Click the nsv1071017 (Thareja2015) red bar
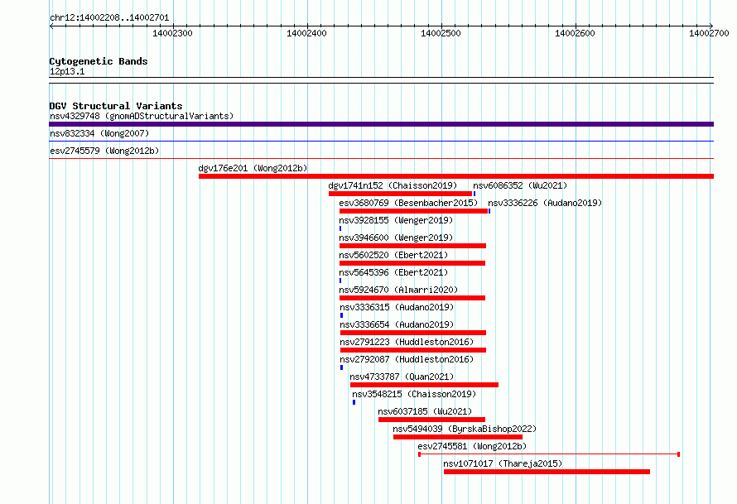 click(x=547, y=472)
